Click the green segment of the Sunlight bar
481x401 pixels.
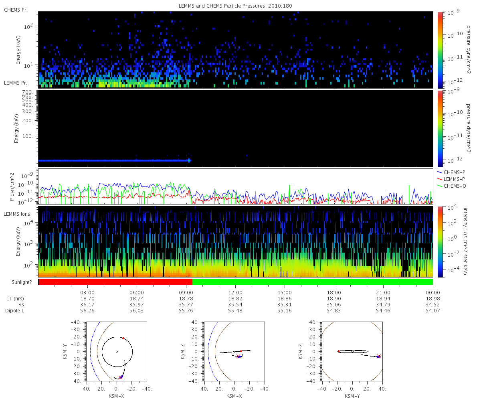tap(313, 282)
